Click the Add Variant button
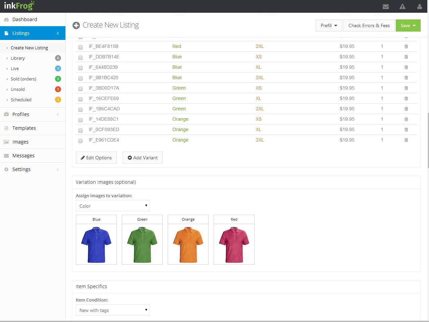The width and height of the screenshot is (429, 322). [142, 157]
